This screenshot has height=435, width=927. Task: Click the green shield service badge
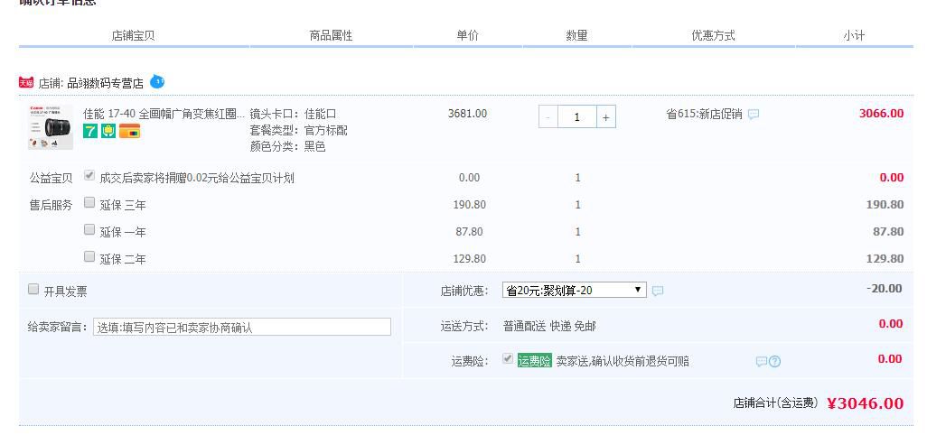click(108, 131)
